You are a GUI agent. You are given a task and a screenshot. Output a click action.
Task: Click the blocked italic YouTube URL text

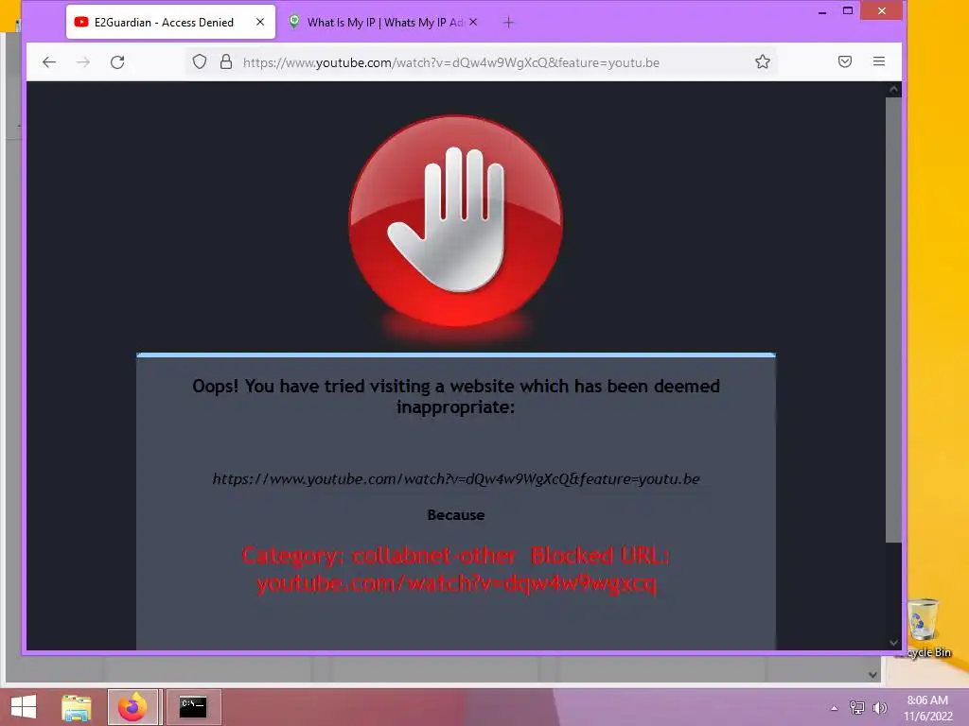pos(456,479)
